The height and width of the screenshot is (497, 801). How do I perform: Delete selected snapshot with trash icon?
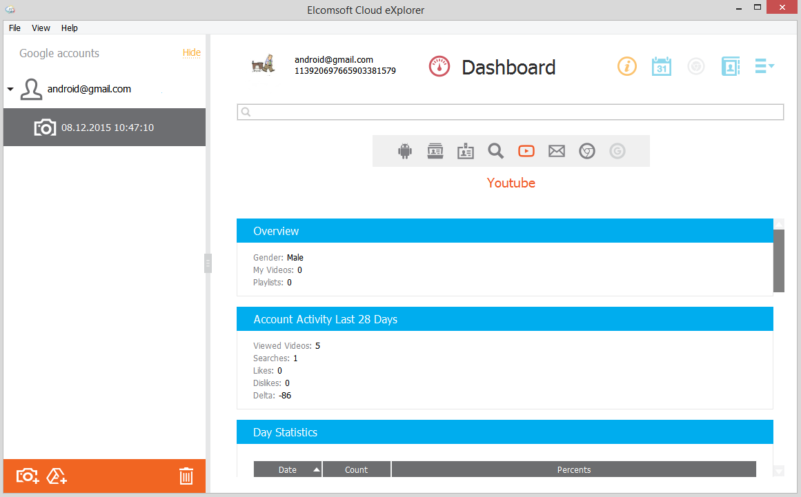point(186,476)
